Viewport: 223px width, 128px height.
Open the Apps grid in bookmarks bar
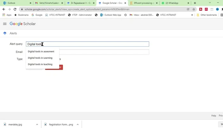[x=7, y=15]
